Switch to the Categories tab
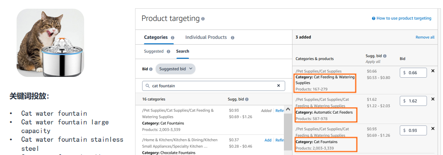The image size is (443, 155). (156, 37)
